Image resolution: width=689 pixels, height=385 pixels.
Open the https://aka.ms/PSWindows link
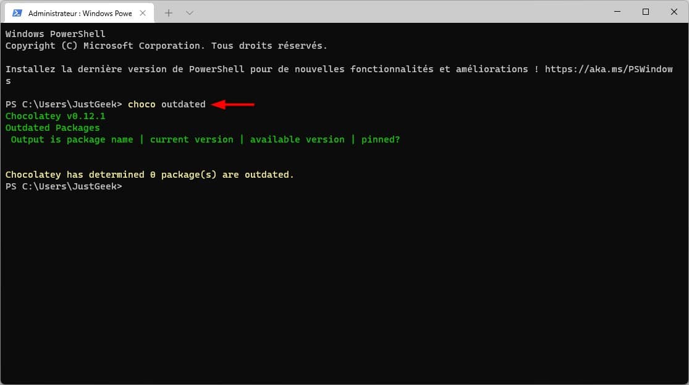pos(609,69)
